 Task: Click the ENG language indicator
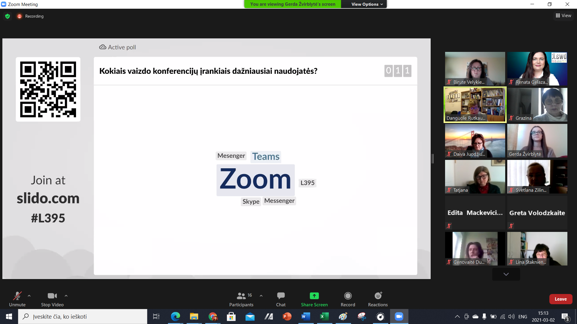click(523, 316)
